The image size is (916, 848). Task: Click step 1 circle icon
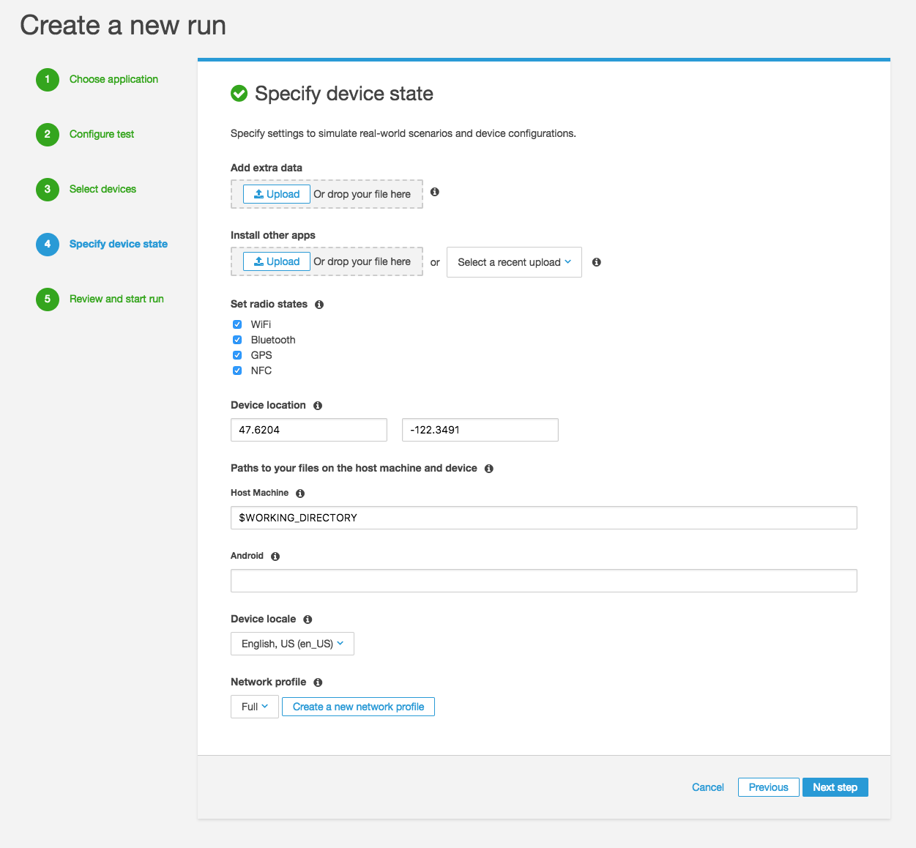coord(48,79)
